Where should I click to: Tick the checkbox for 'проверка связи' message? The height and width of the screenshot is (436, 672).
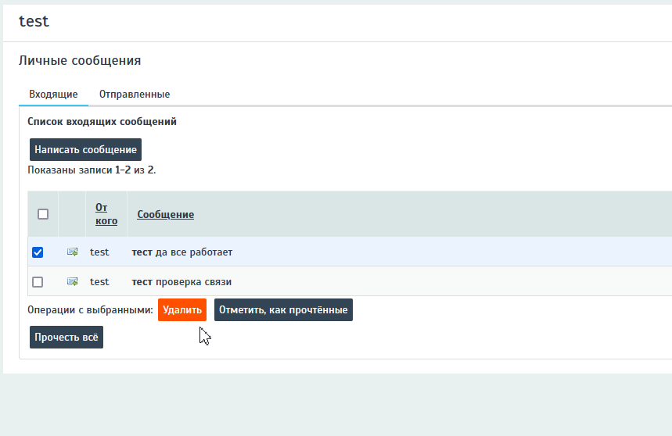click(x=38, y=282)
